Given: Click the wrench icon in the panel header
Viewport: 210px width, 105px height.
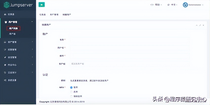Looking at the screenshot, I should (x=200, y=25).
